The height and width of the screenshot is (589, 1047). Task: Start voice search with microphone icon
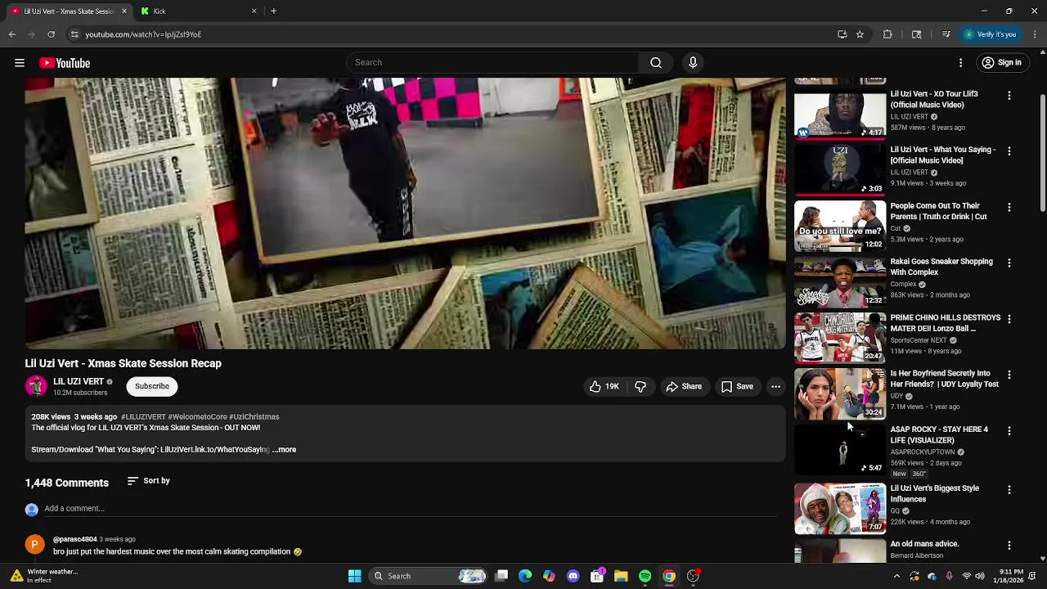pyautogui.click(x=693, y=63)
